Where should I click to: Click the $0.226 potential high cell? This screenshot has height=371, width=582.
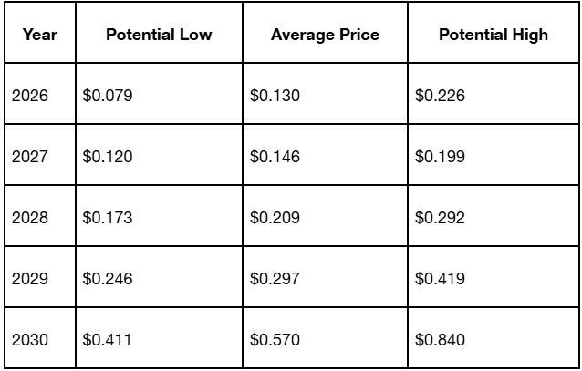pyautogui.click(x=494, y=94)
